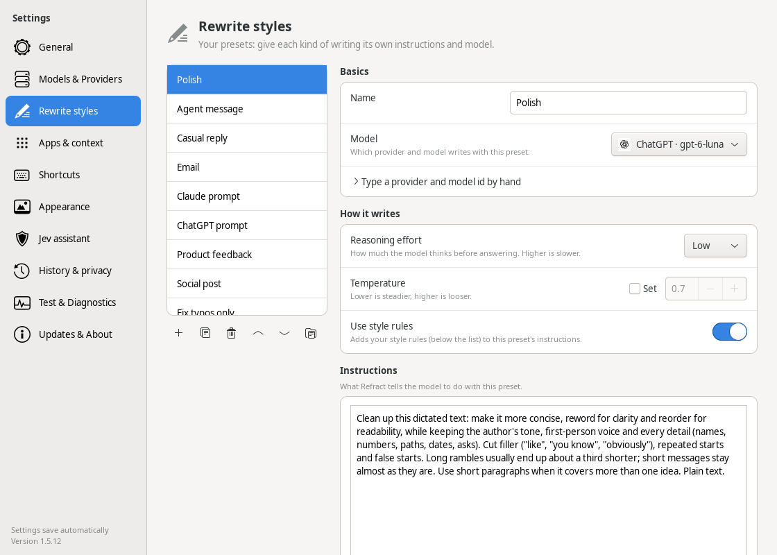The height and width of the screenshot is (555, 777).
Task: Select the Social post preset
Action: tap(247, 284)
